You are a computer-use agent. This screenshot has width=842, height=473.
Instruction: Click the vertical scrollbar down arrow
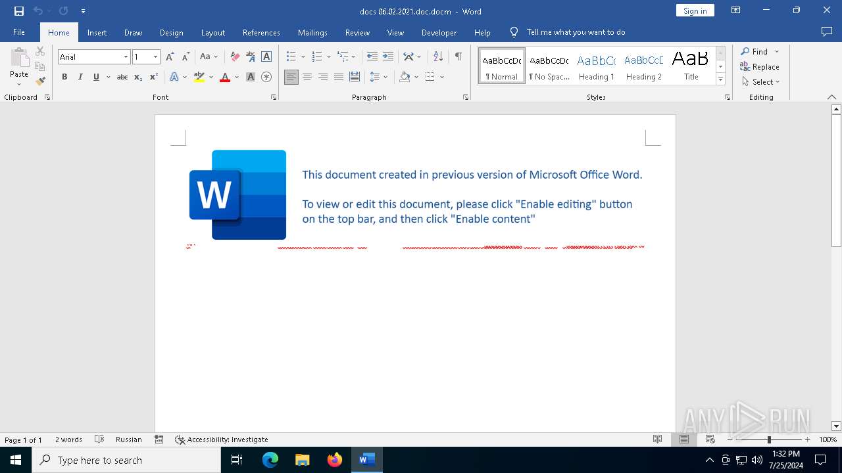(836, 426)
